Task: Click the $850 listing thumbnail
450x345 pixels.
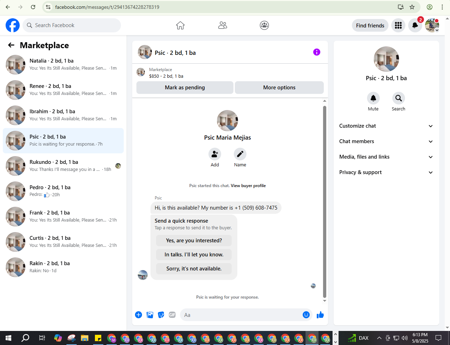Action: point(141,72)
